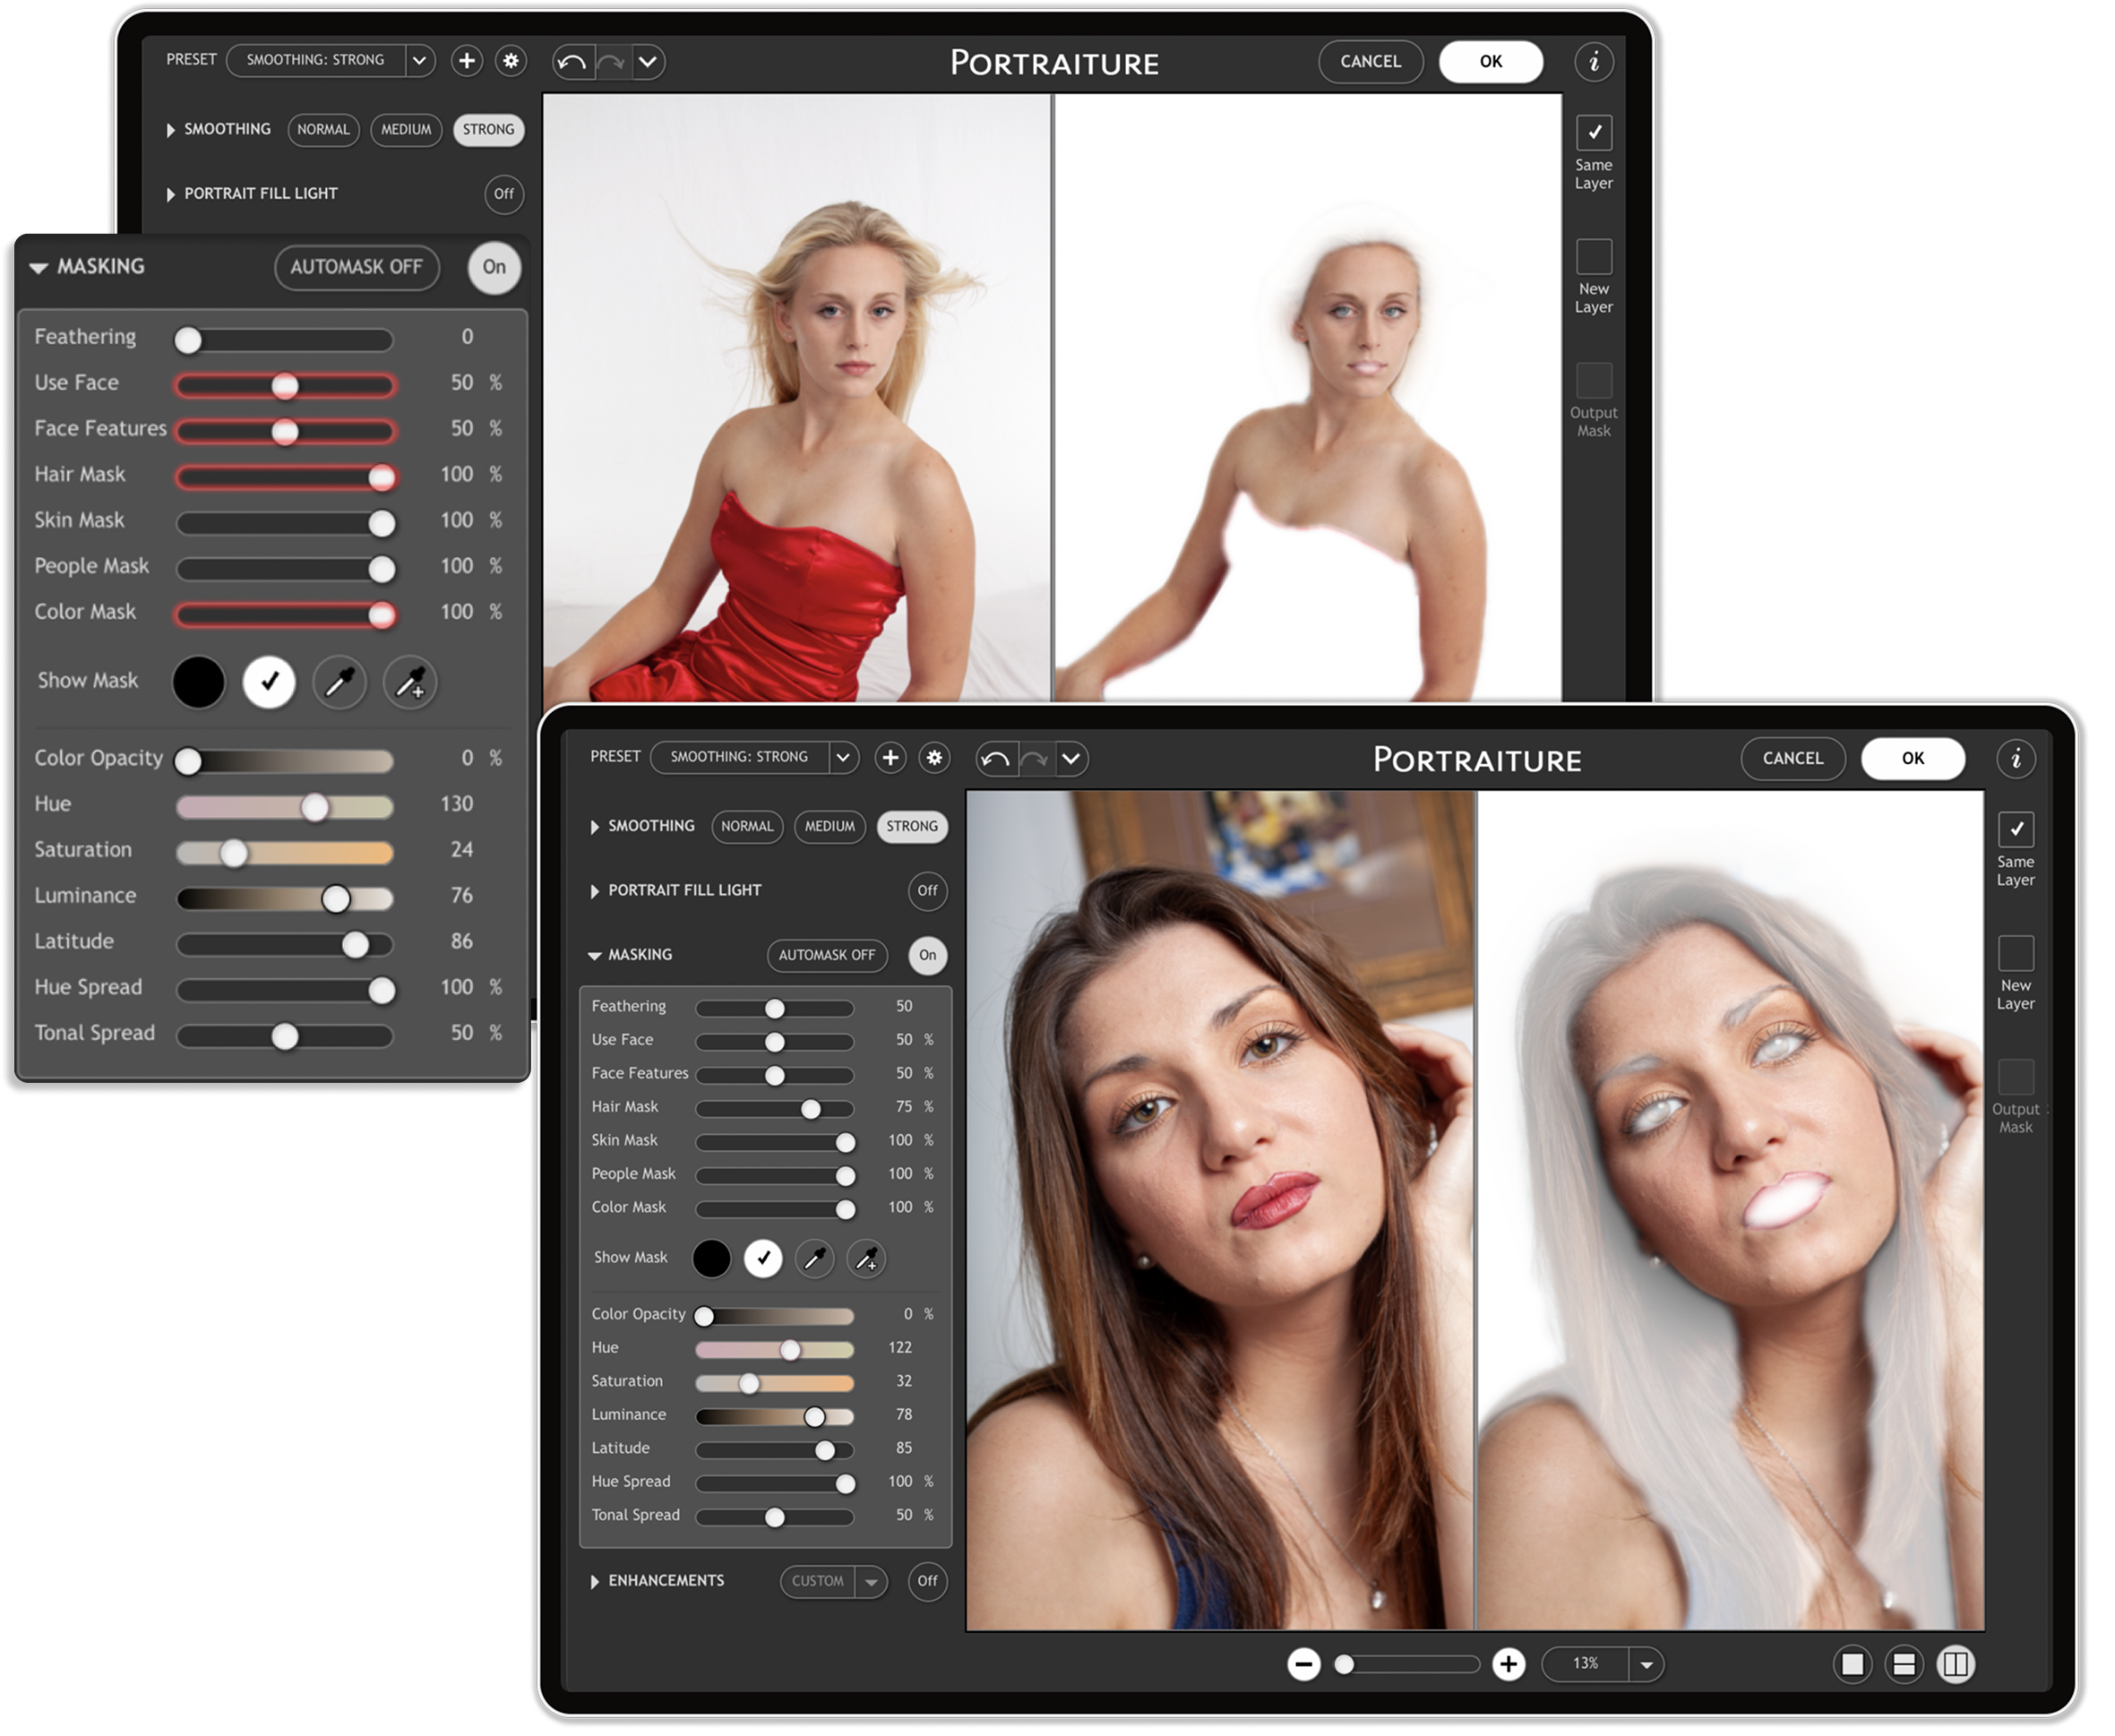Toggle Same Layer checkbox in back window
The image size is (2115, 1736).
[x=1594, y=132]
